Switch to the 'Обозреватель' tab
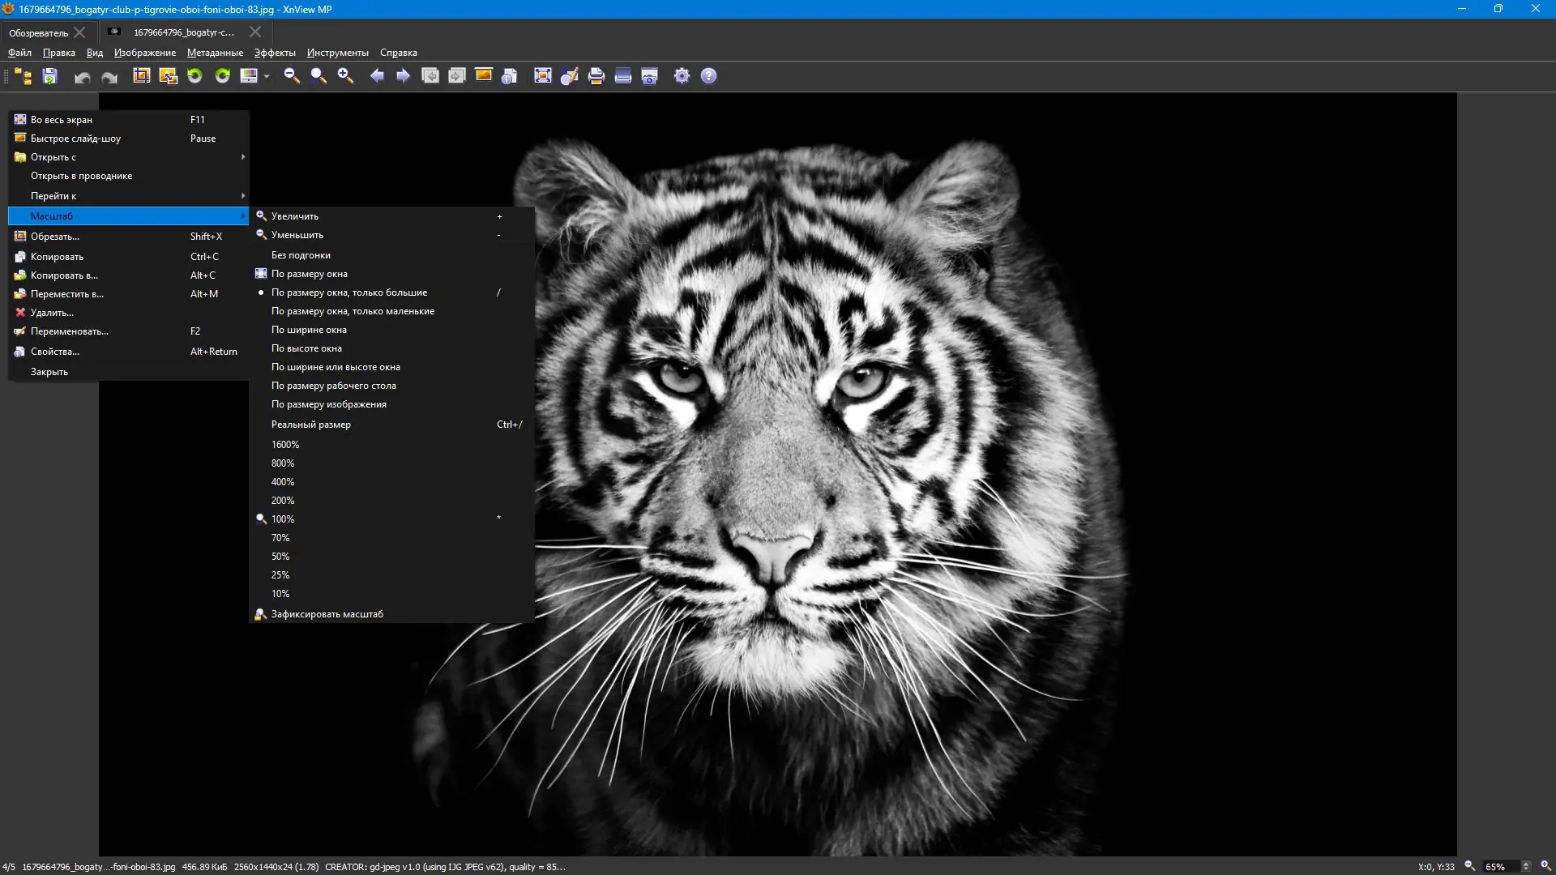The width and height of the screenshot is (1556, 875). click(38, 33)
